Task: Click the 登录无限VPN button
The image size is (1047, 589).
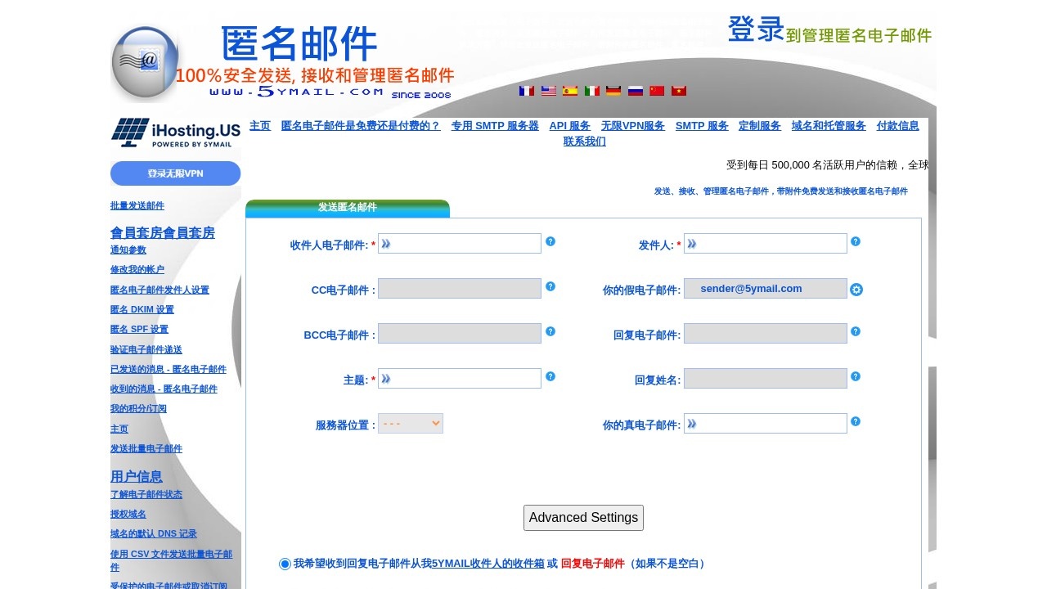Action: point(175,173)
